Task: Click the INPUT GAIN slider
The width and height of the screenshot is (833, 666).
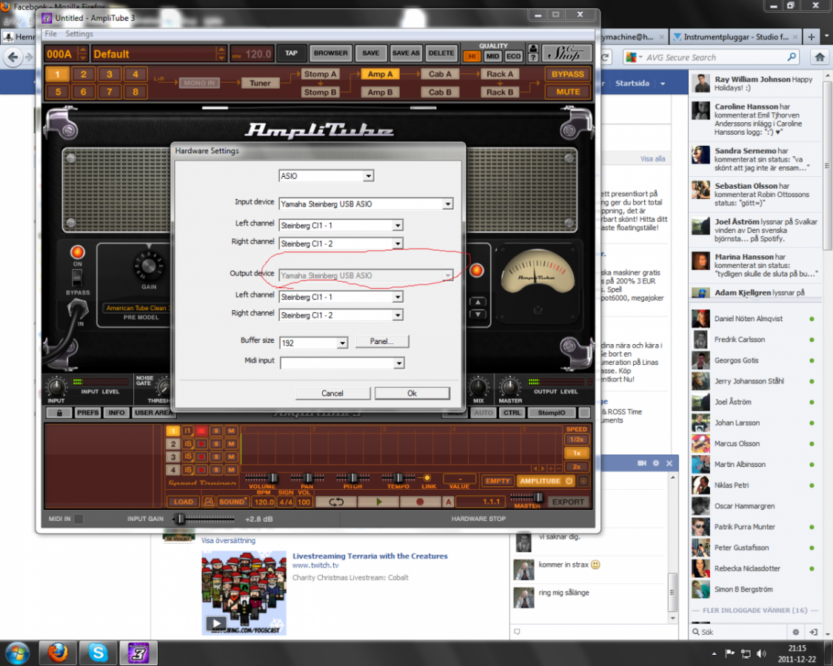Action: [x=205, y=519]
